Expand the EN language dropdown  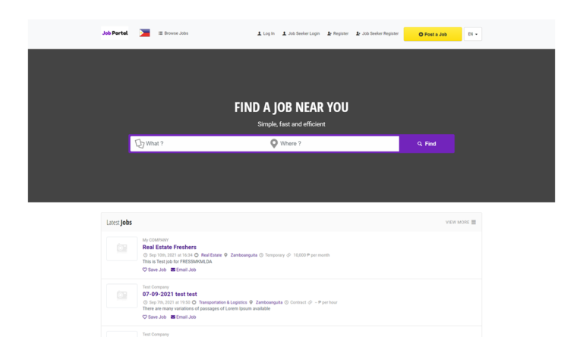473,34
